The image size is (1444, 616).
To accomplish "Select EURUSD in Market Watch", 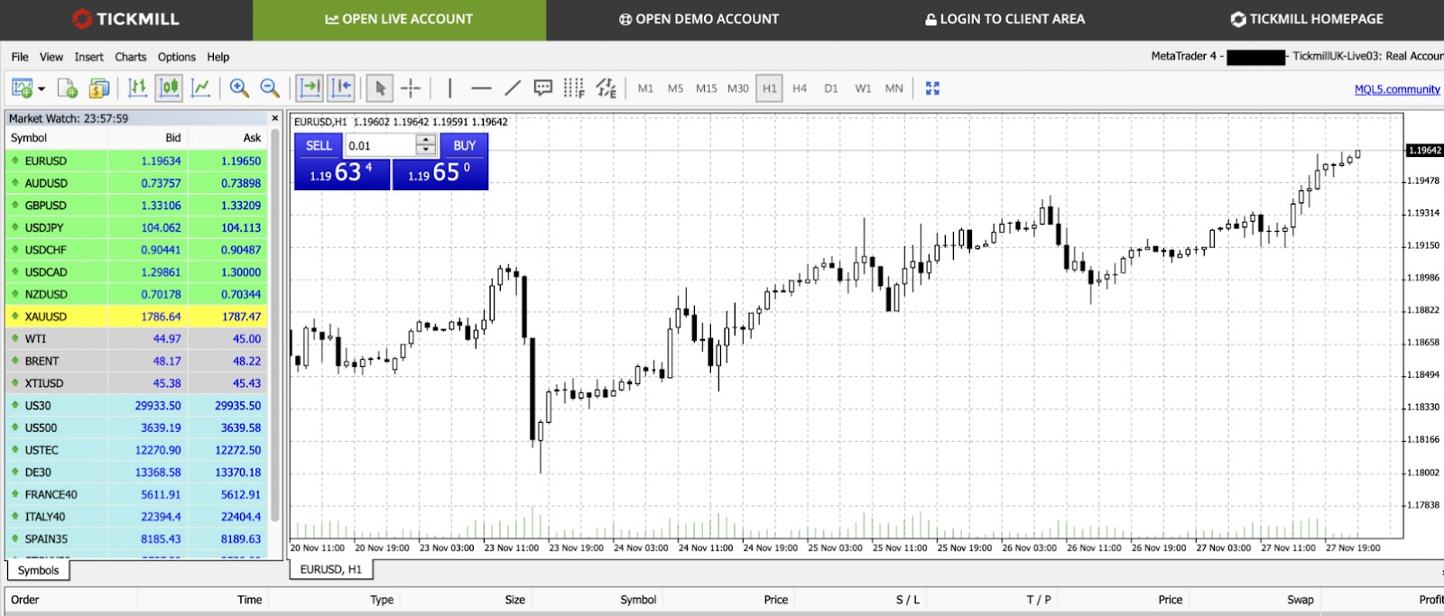I will click(x=136, y=161).
